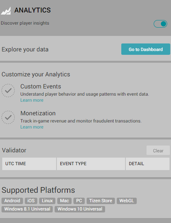Click the iOS platform tag
This screenshot has height=223, width=171.
pyautogui.click(x=31, y=201)
